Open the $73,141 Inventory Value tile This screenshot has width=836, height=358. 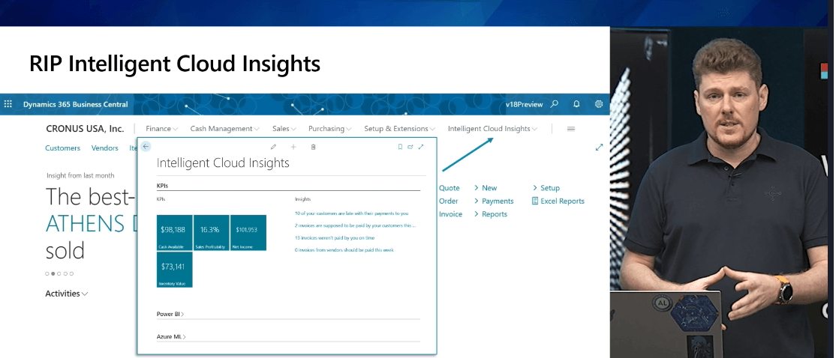pyautogui.click(x=174, y=270)
